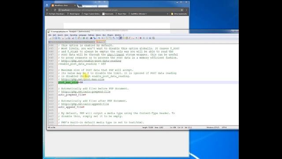Save the php.ini file via toolbar icon

pyautogui.click(x=56, y=38)
